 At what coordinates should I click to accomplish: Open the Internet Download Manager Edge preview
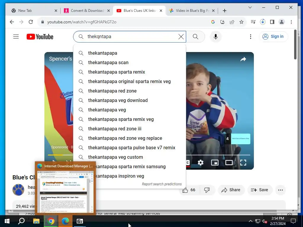65,188
